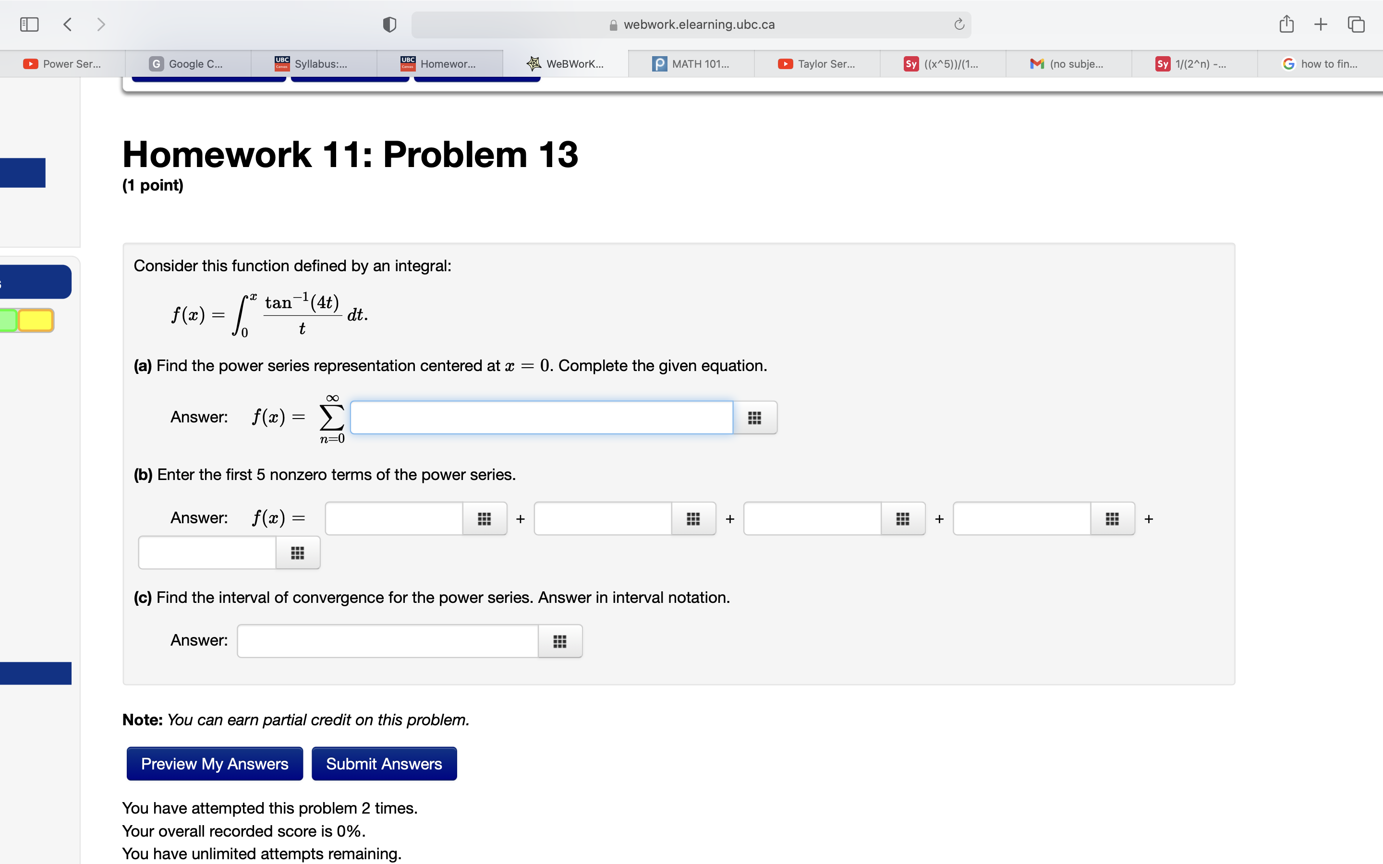This screenshot has width=1383, height=864.
Task: Click Preview My Answers button
Action: (214, 763)
